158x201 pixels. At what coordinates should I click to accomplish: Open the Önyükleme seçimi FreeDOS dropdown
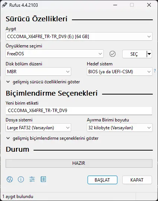(54, 54)
